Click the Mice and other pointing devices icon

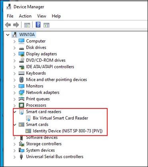(22, 80)
